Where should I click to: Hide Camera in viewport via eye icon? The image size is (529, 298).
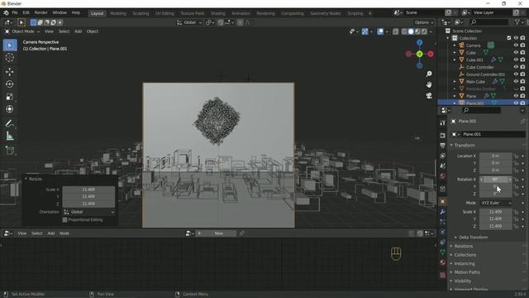click(x=516, y=46)
